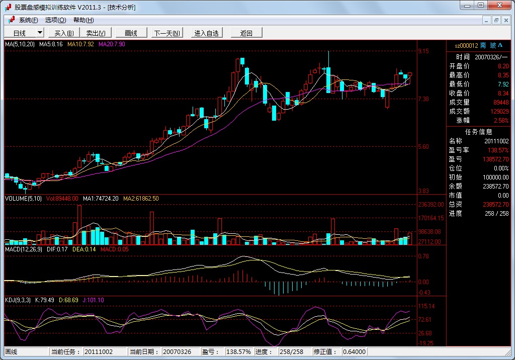
Task: Advance with the 下一天(N) button
Action: point(167,33)
